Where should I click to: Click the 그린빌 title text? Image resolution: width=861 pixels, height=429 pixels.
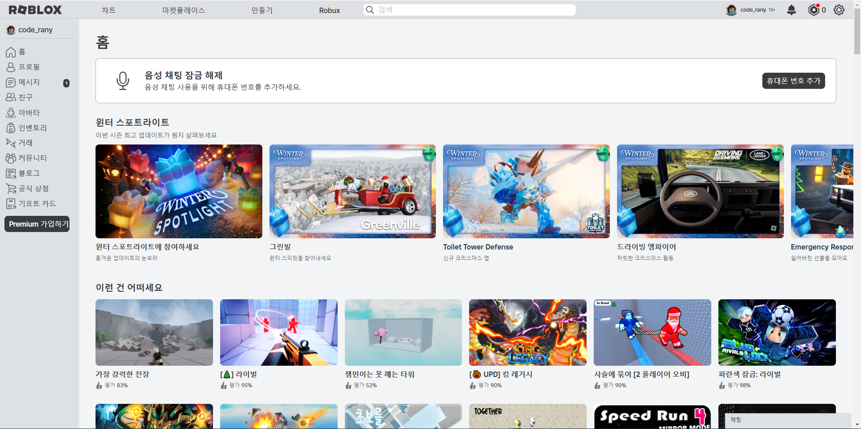(280, 247)
